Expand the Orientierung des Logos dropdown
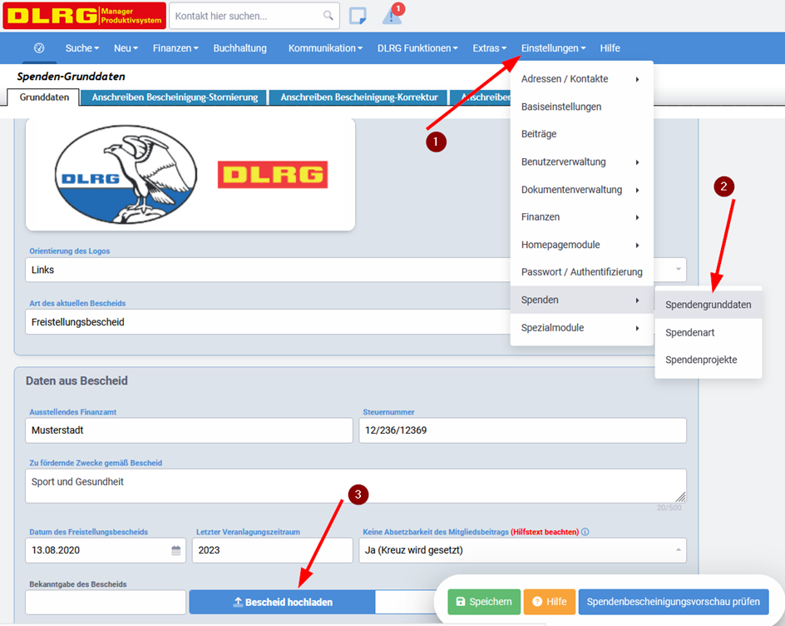This screenshot has height=626, width=785. (679, 269)
